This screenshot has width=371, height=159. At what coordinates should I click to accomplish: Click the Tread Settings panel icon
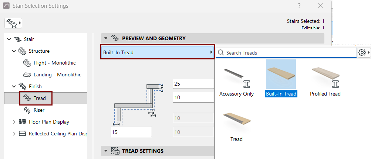point(115,151)
